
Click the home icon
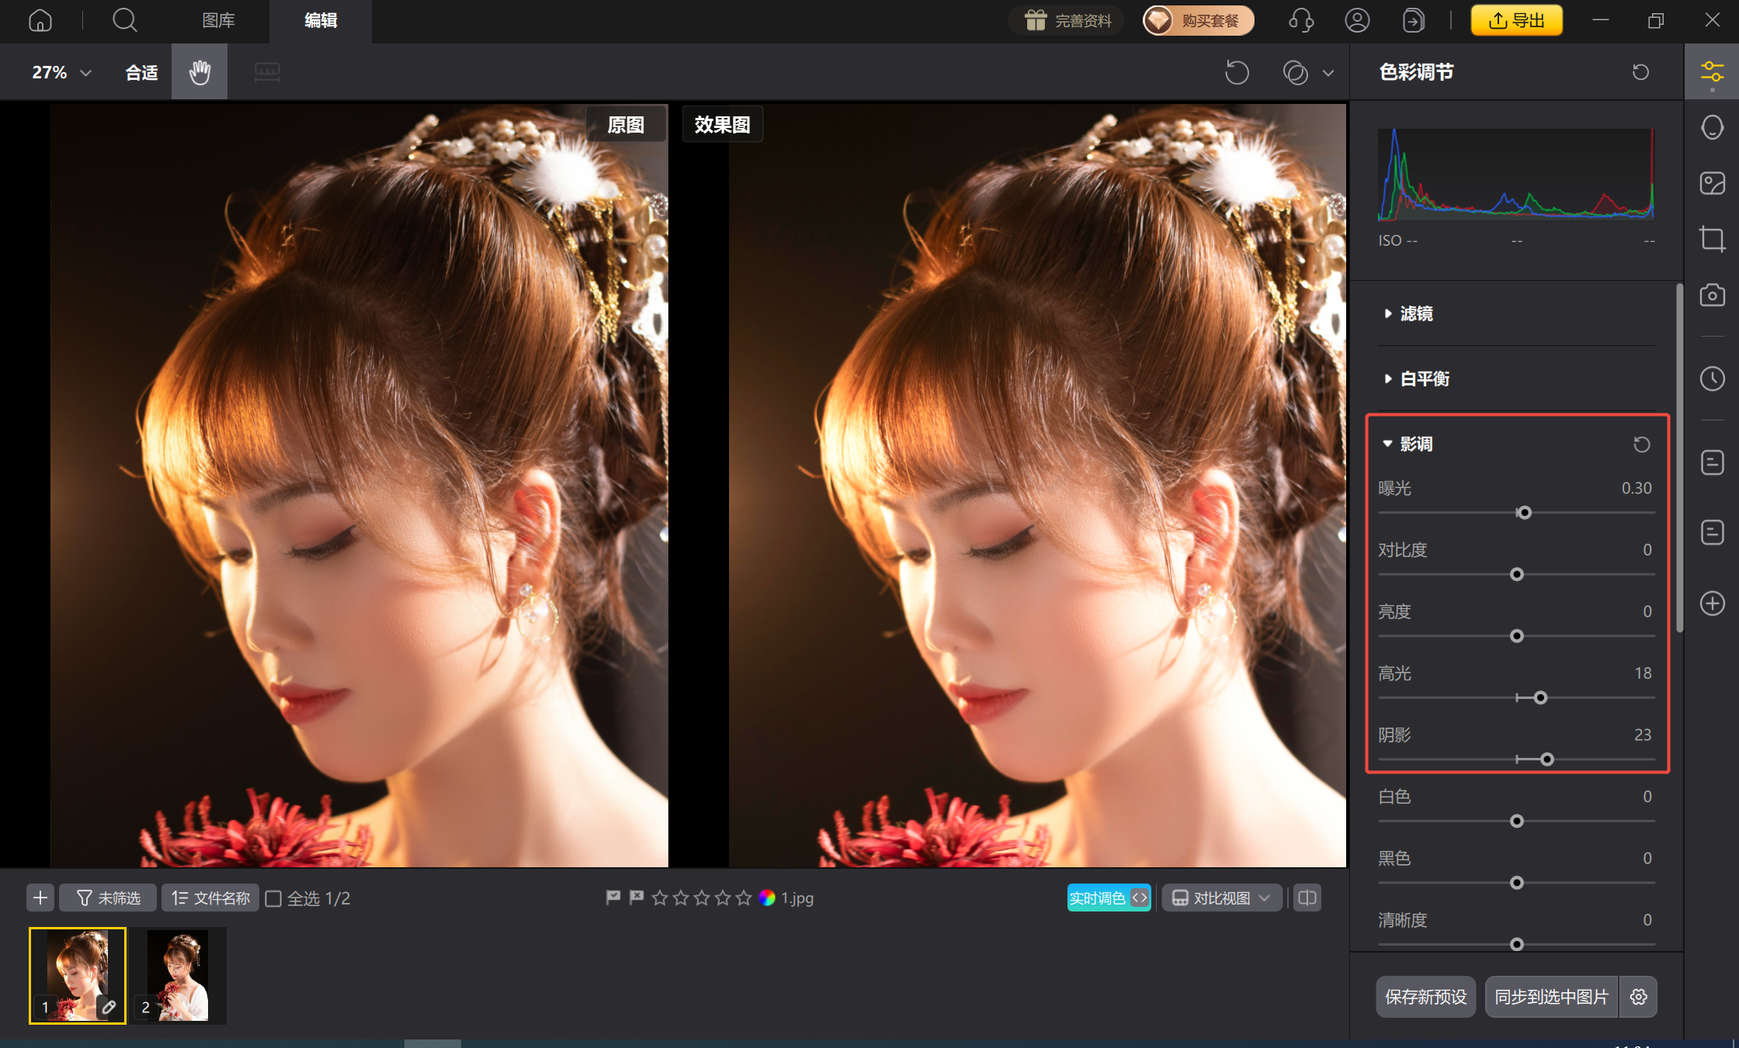coord(40,20)
